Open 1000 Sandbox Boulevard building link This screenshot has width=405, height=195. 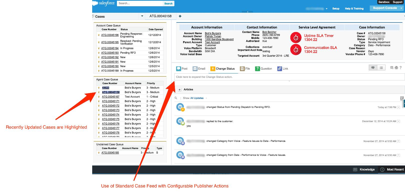click(x=219, y=39)
